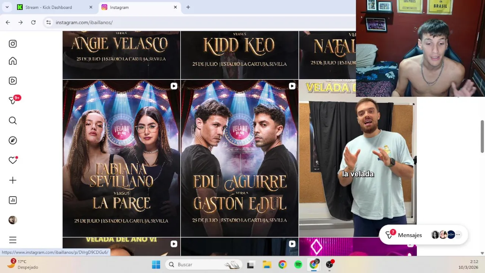Open the Mensajes floating panel

(423, 235)
